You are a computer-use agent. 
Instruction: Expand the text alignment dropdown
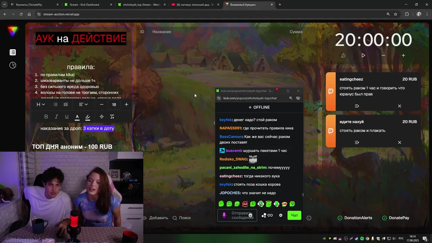[x=83, y=105]
